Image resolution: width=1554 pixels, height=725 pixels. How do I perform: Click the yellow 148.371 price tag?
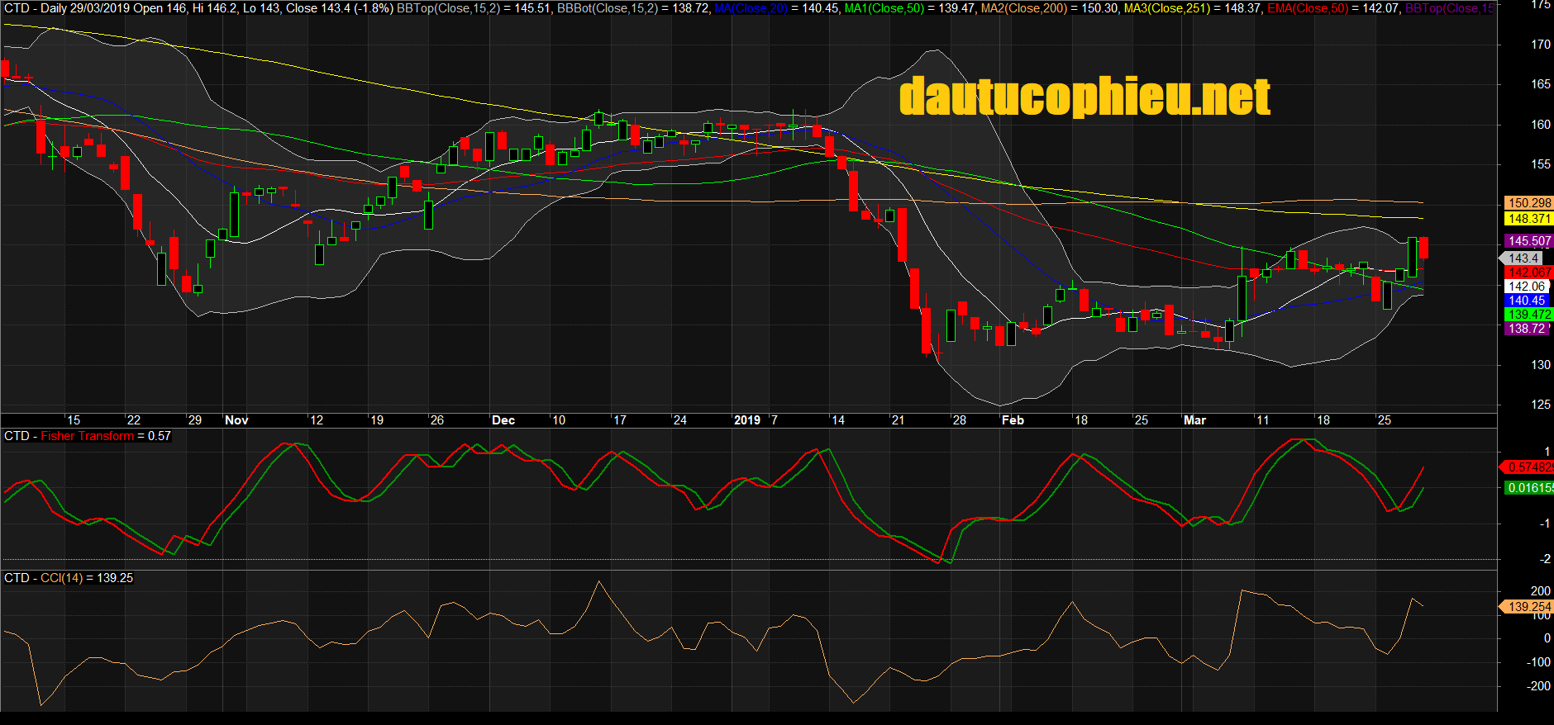(x=1529, y=219)
